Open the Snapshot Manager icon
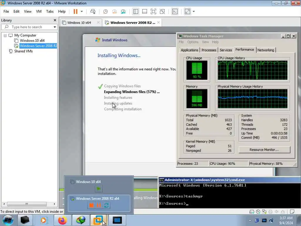301x226 pixels. 123,11
